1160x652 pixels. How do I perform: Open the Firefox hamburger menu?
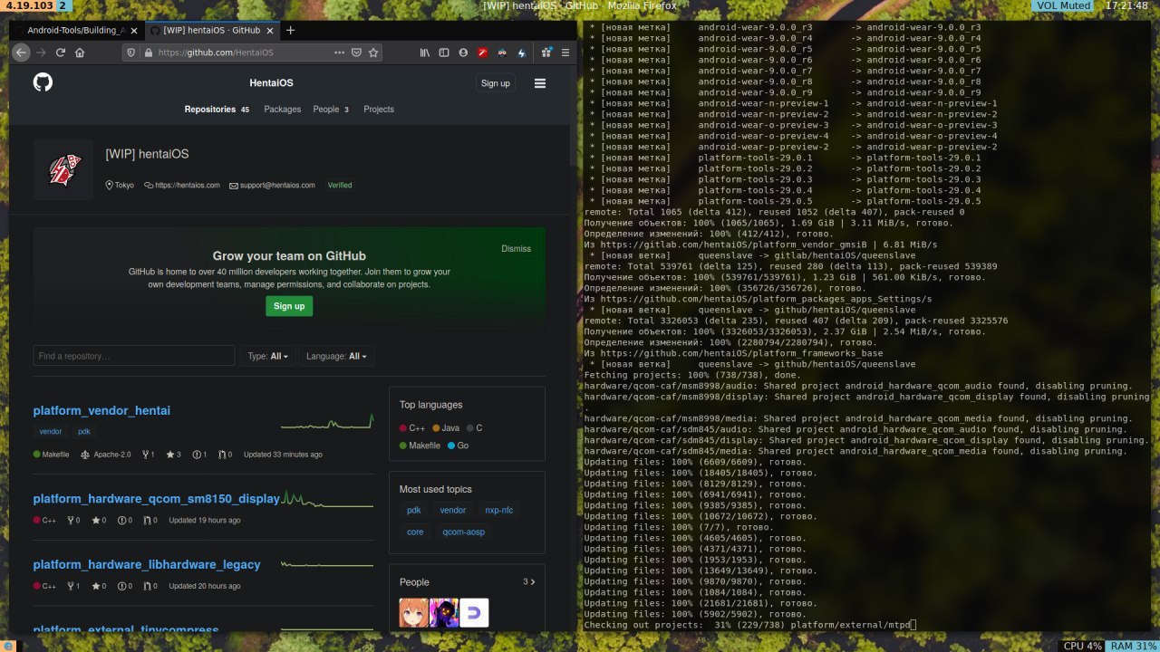565,53
